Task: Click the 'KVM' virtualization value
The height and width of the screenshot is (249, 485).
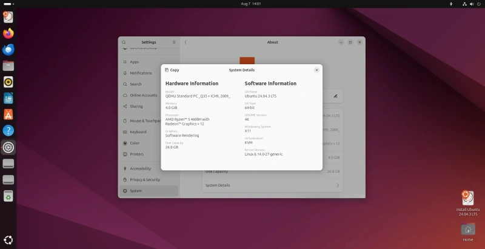Action: (249, 143)
